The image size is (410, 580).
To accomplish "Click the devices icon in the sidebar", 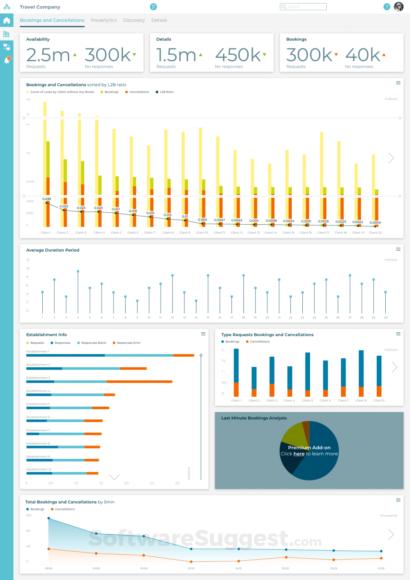I will point(6,47).
